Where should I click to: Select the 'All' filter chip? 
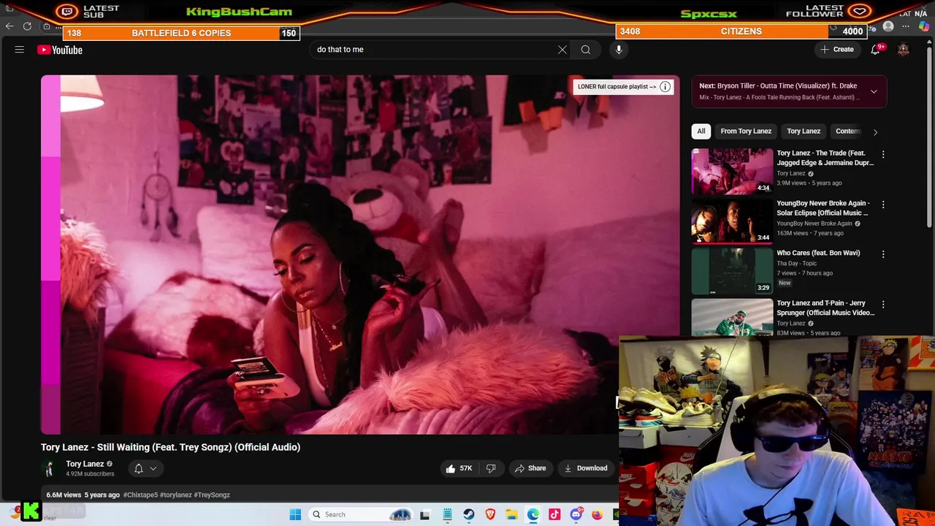tap(701, 131)
